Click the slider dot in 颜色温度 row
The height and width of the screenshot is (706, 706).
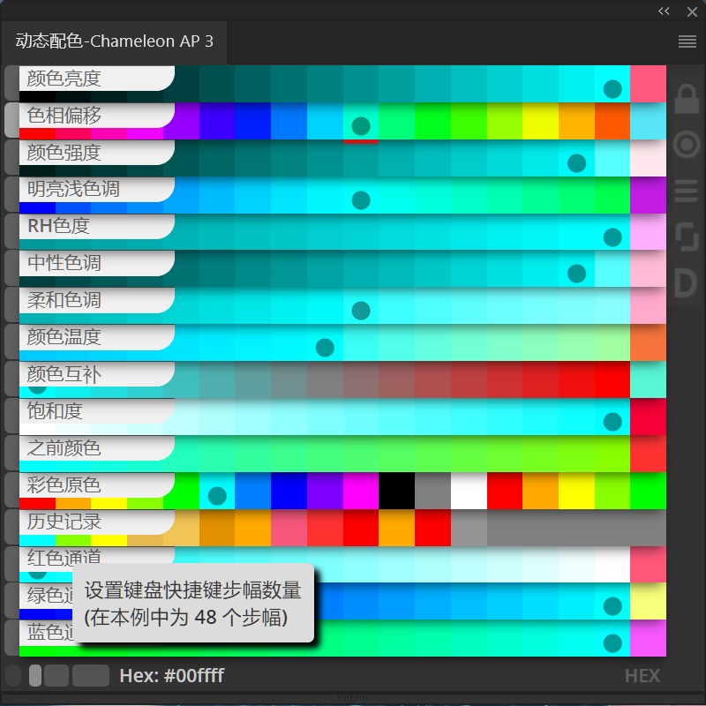click(x=325, y=348)
